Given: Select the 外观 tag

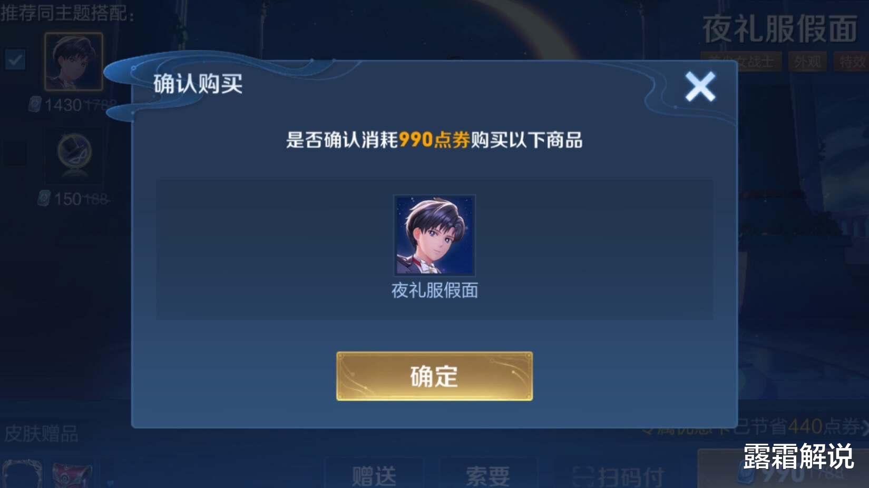Looking at the screenshot, I should (x=807, y=62).
